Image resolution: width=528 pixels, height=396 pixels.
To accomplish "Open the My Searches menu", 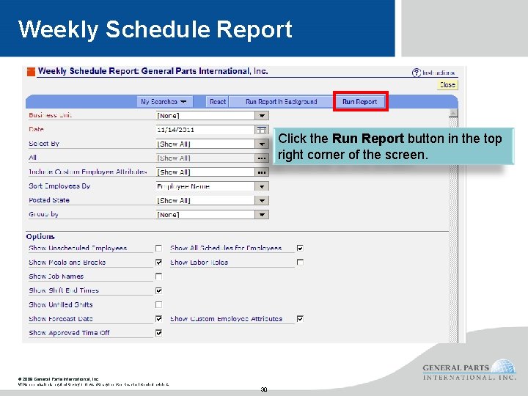I will 164,102.
